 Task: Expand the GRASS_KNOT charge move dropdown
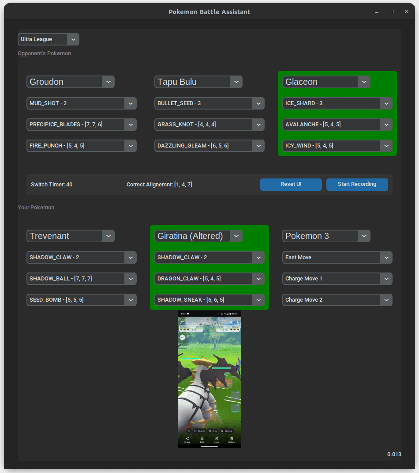(x=209, y=125)
